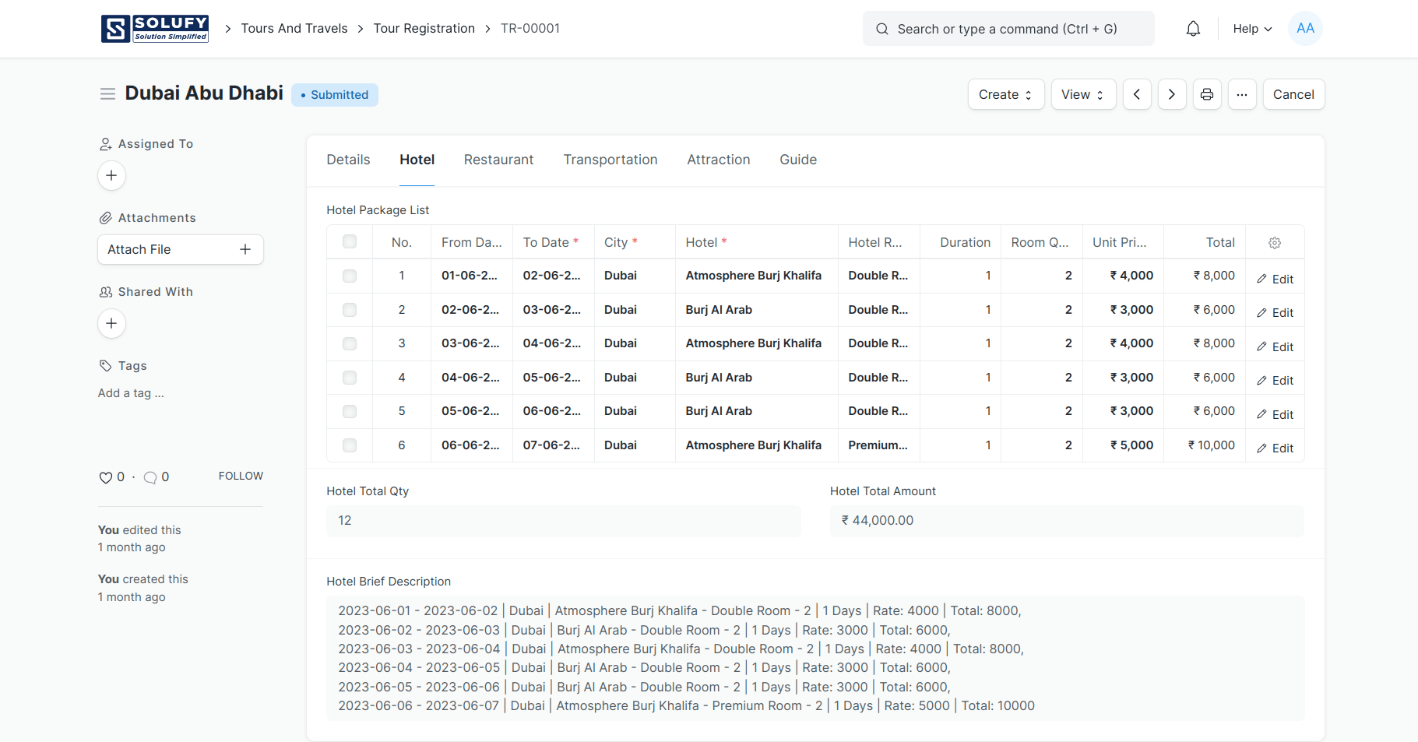Check row 2 checkbox

click(350, 310)
